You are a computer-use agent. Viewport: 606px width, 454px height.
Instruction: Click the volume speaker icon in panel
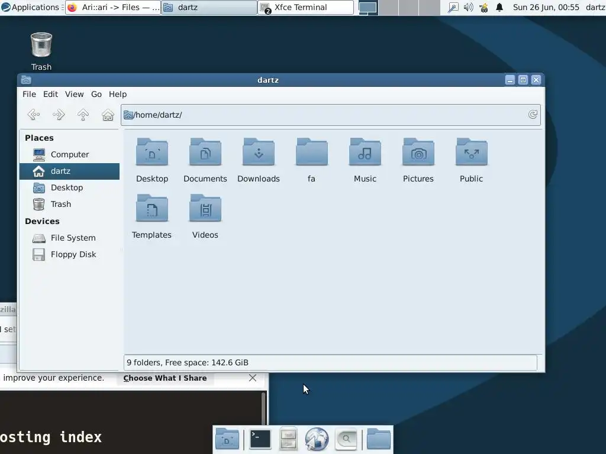coord(469,7)
